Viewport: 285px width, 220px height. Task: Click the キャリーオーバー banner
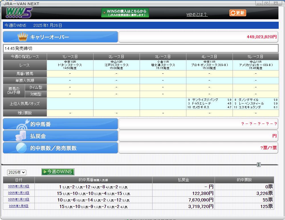[x=60, y=37]
